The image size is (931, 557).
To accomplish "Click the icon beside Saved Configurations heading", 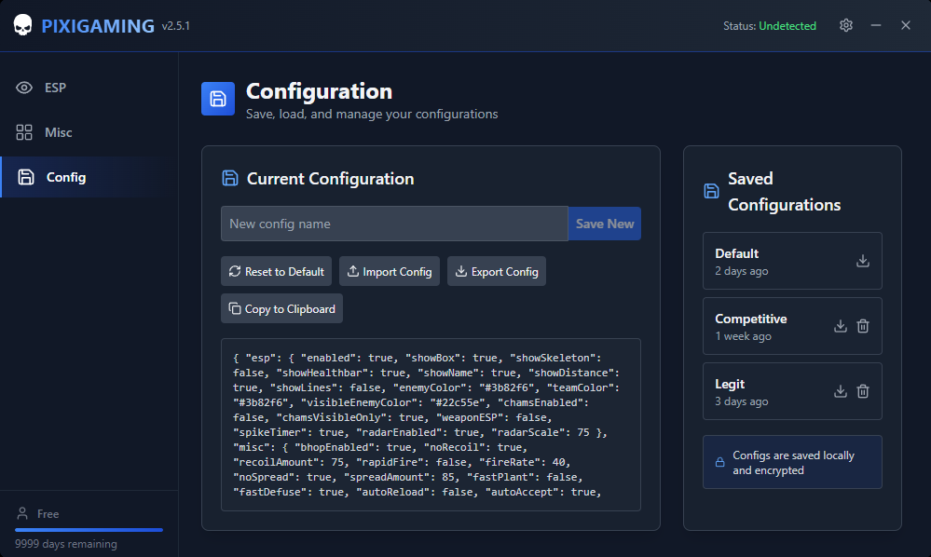I will point(711,191).
